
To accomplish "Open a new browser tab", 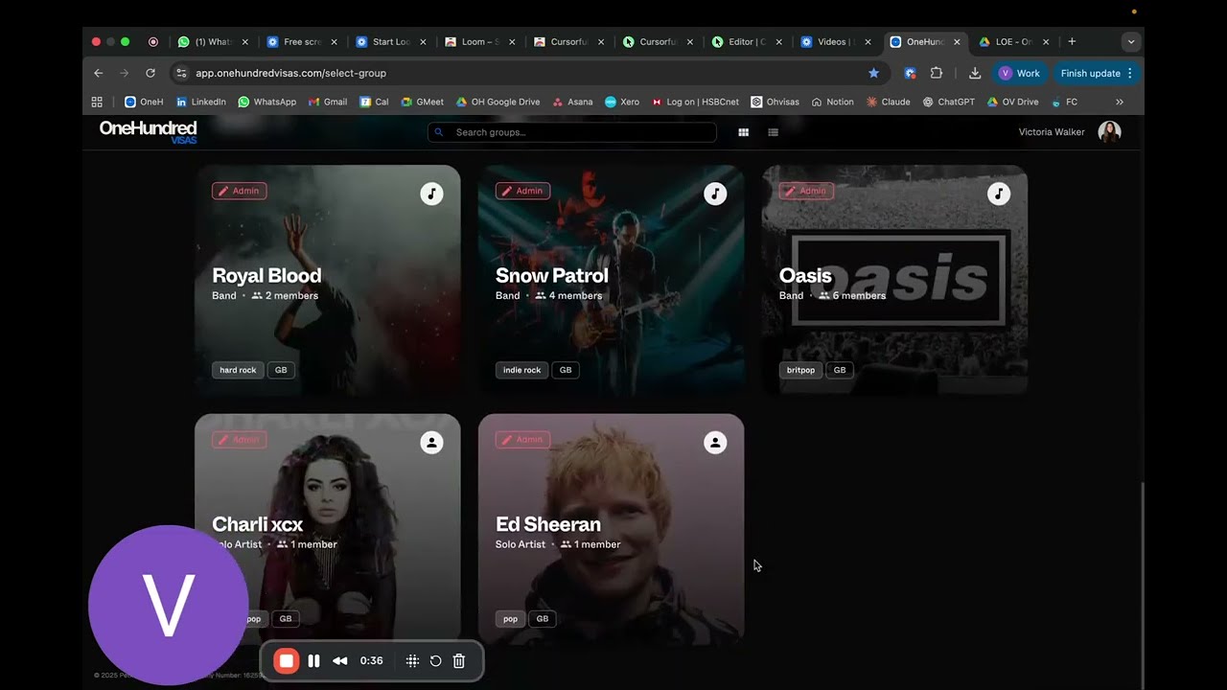I will pyautogui.click(x=1072, y=42).
